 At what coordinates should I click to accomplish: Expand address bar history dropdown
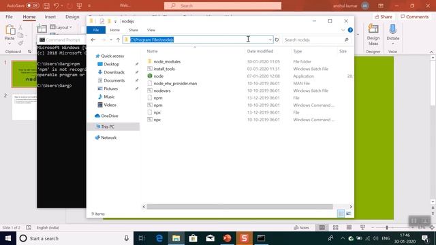coord(270,39)
